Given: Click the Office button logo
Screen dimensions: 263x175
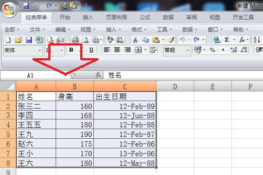Looking at the screenshot, I should (x=9, y=9).
